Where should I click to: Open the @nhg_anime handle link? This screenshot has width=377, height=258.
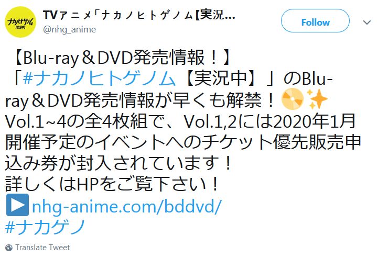click(70, 29)
